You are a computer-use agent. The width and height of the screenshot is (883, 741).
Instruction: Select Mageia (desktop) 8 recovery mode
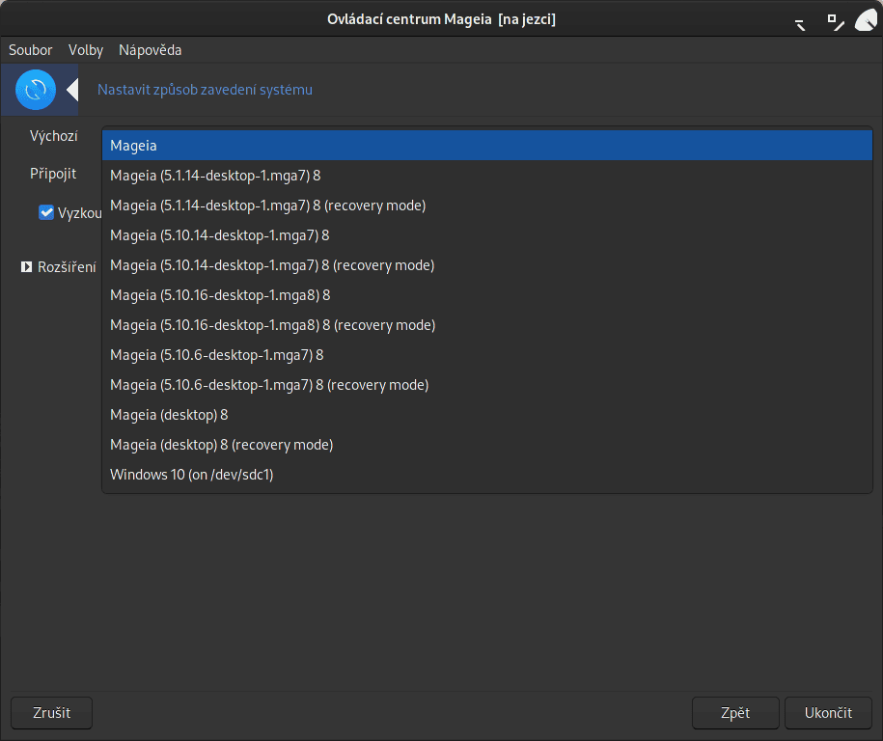(221, 444)
